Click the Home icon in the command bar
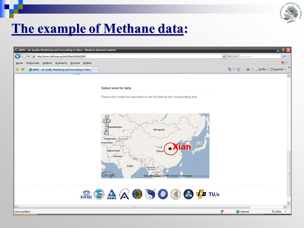The height and width of the screenshot is (228, 304). (x=229, y=69)
